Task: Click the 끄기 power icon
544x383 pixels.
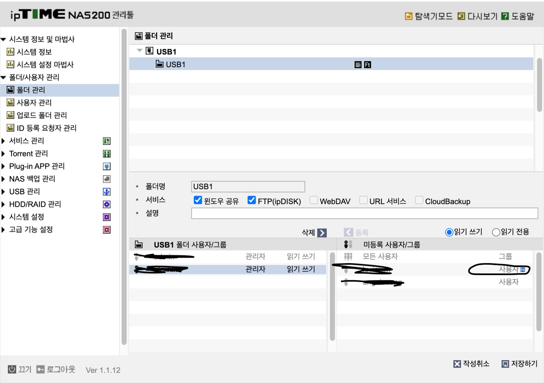Action: point(12,369)
